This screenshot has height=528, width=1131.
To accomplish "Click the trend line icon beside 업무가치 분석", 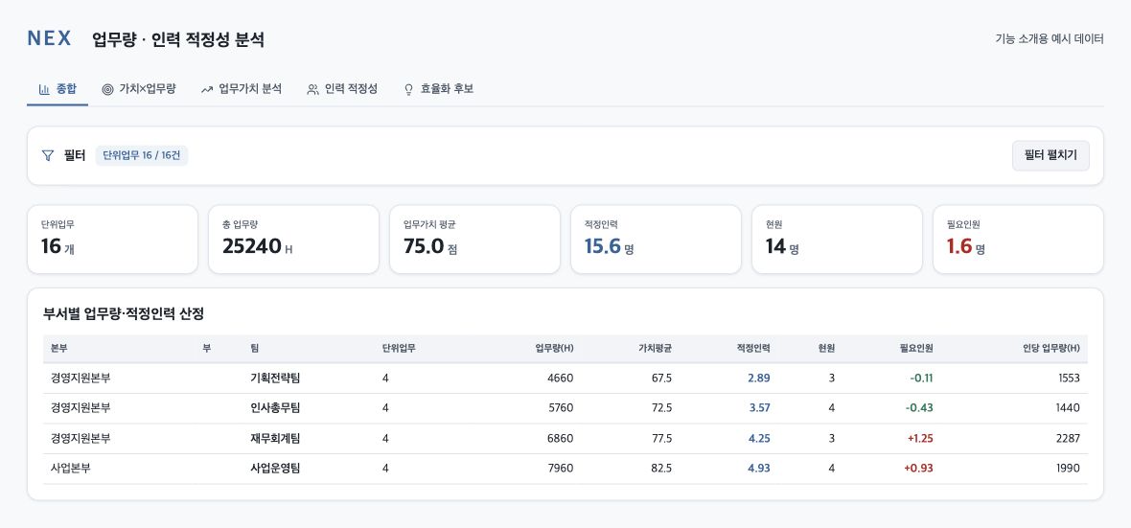I will [x=207, y=89].
